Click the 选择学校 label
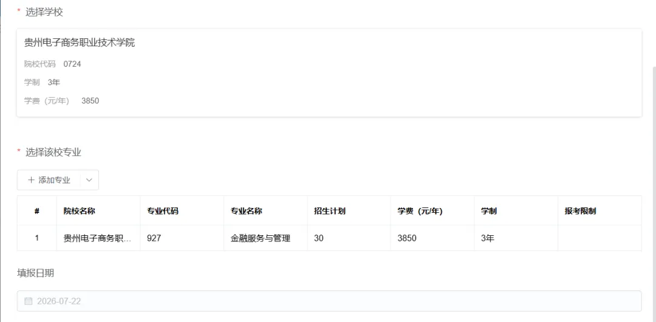Screen dimensions: 656x322 [44, 12]
